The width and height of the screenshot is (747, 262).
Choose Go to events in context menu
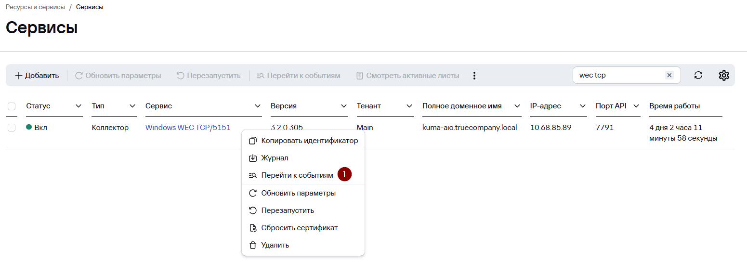[x=297, y=175]
